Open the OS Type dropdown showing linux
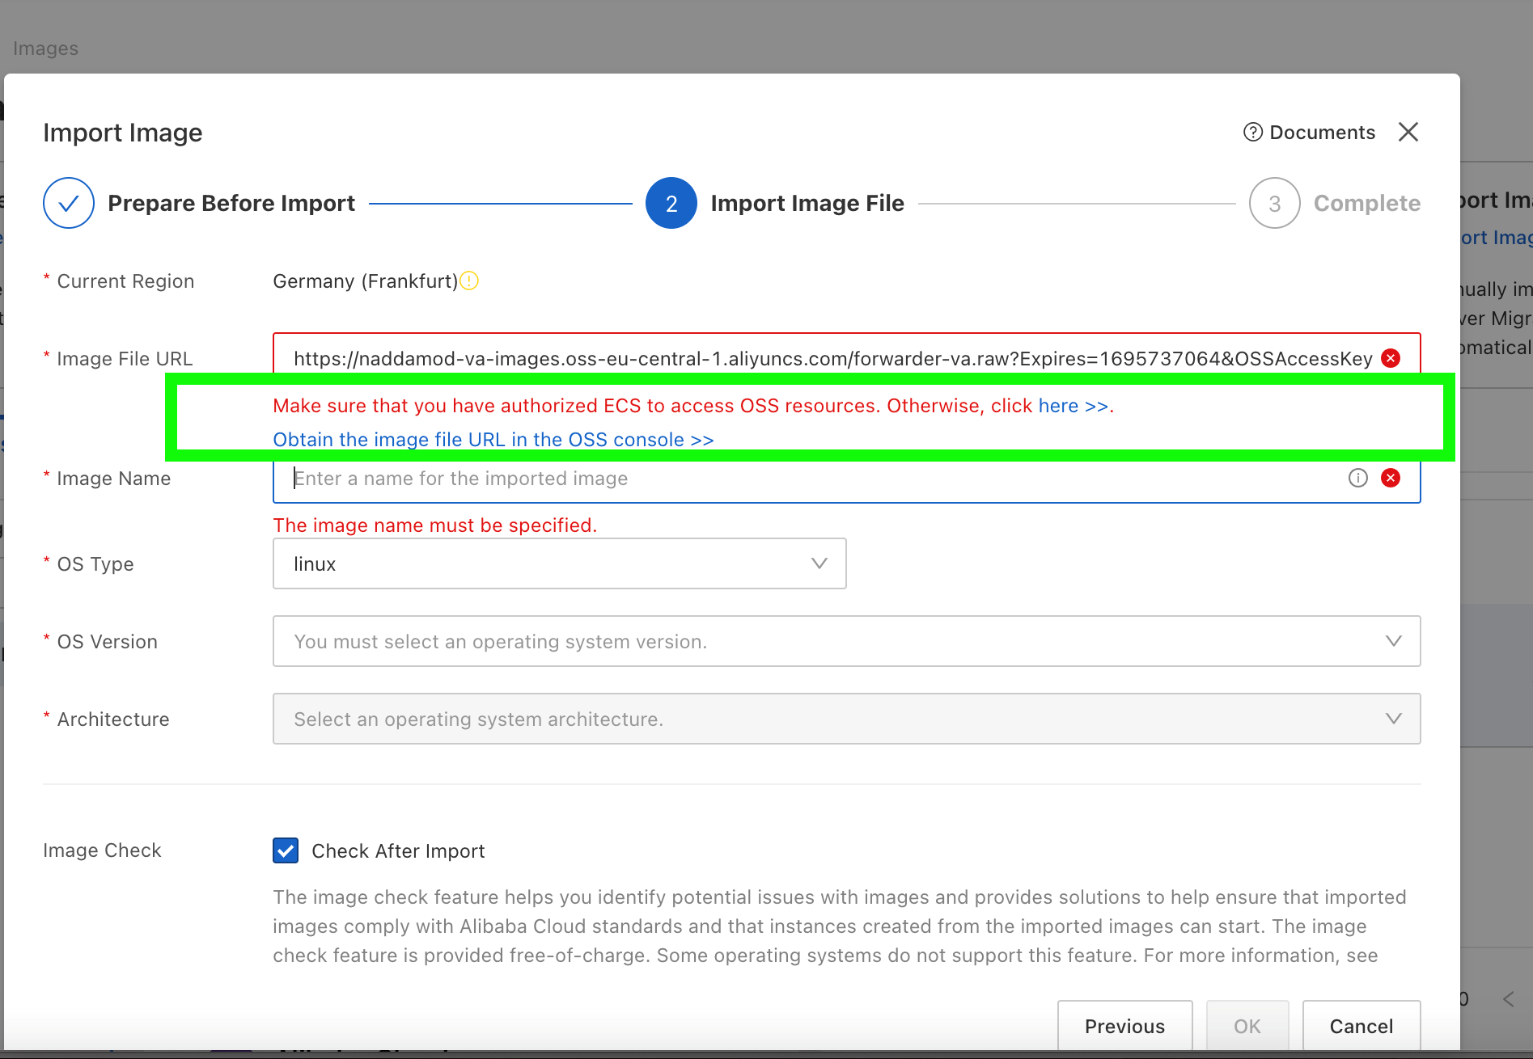Screen dimensions: 1533x1059 coord(560,563)
